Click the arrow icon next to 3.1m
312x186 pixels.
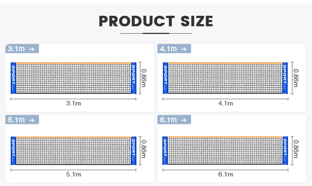click(32, 49)
